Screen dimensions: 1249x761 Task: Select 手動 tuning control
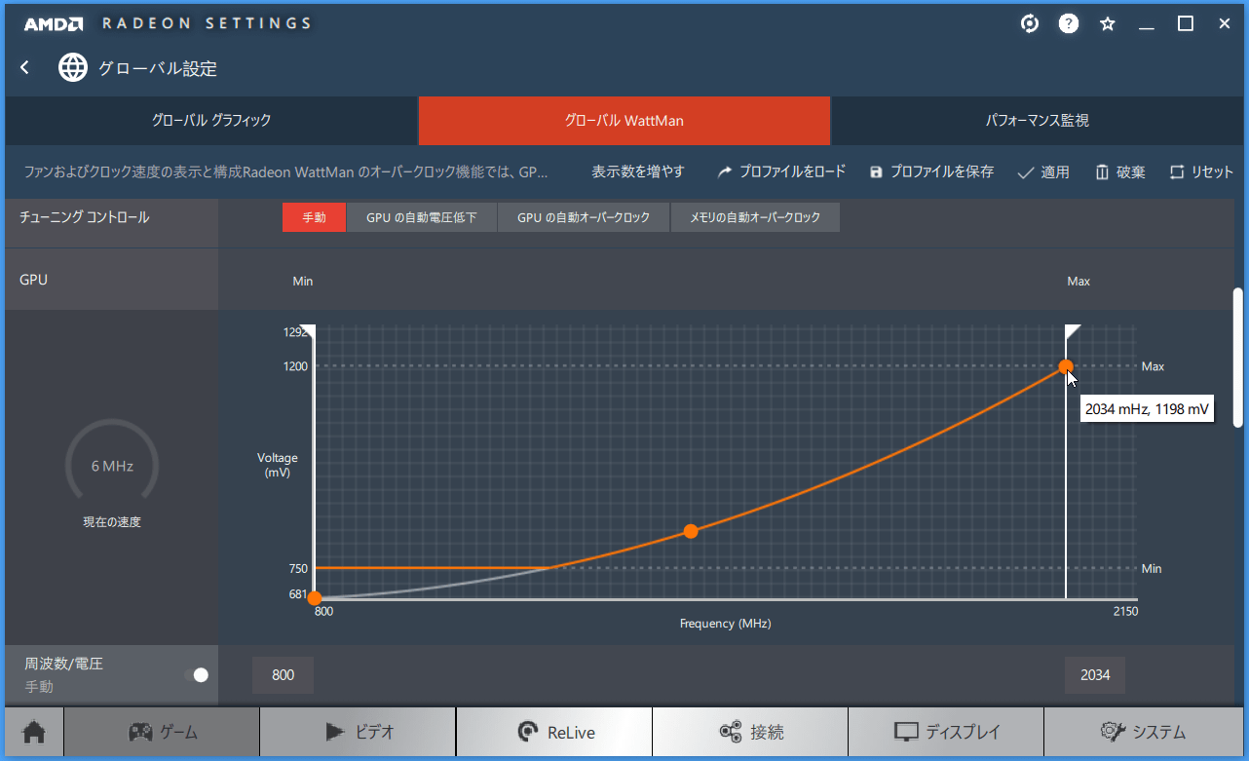314,217
